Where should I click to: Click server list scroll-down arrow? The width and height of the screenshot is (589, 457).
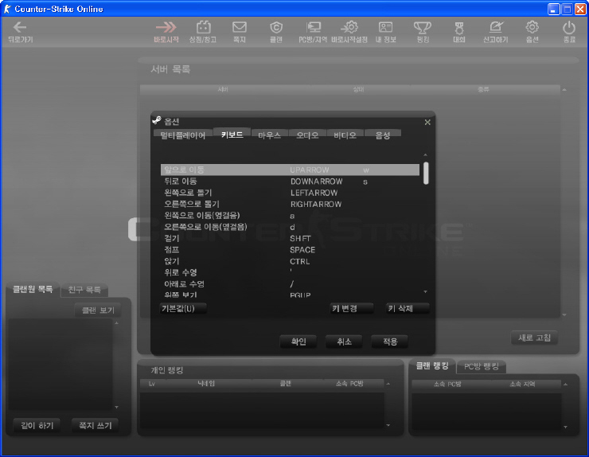point(564,315)
